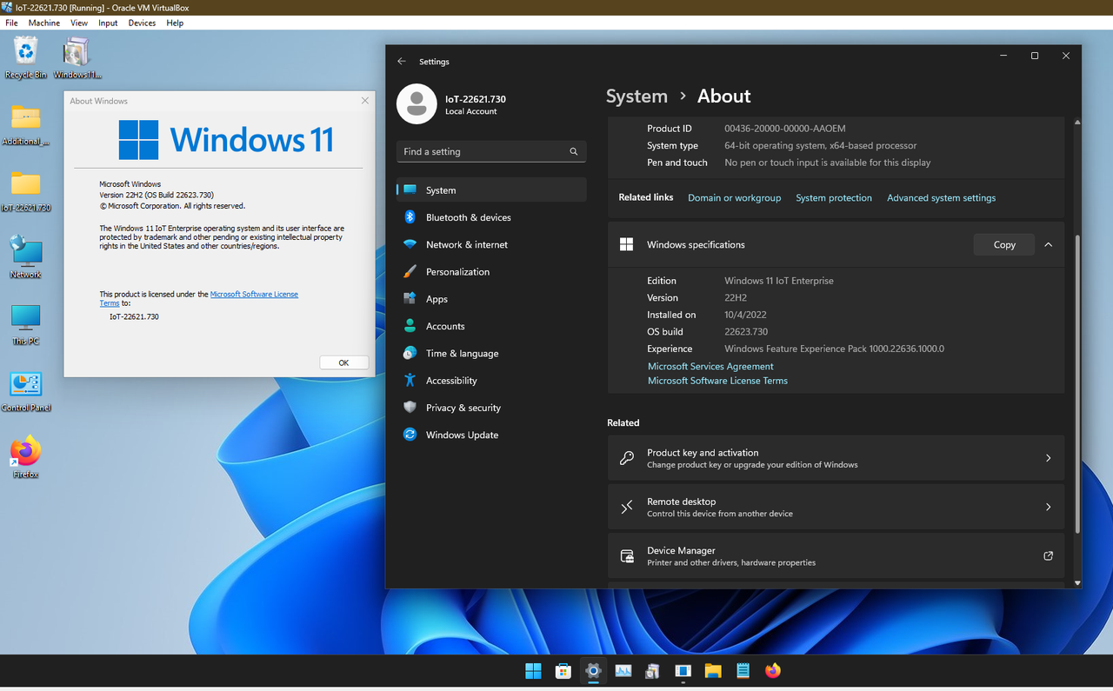Click the search magnifier in Find a setting
Viewport: 1113px width, 691px height.
[574, 151]
